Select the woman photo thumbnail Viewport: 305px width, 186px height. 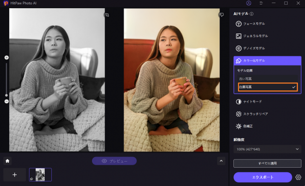pos(40,175)
